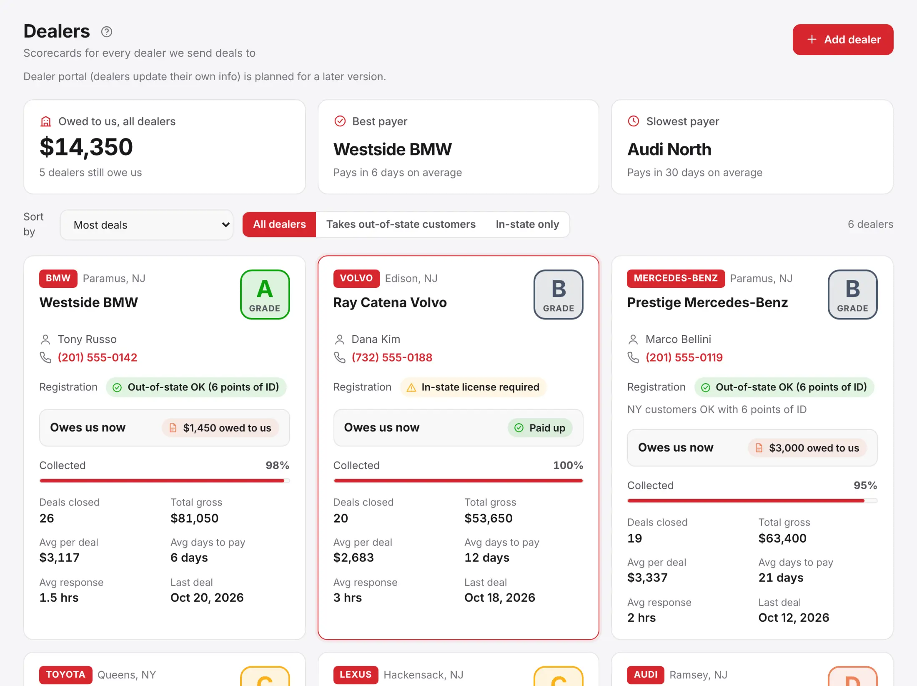Click the phone icon next to (201) 555-0119
The image size is (917, 686).
tap(633, 357)
